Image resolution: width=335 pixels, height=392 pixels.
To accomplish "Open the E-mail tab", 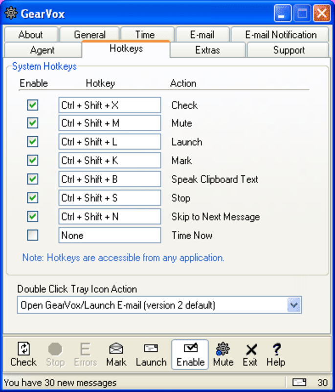I will pyautogui.click(x=202, y=34).
